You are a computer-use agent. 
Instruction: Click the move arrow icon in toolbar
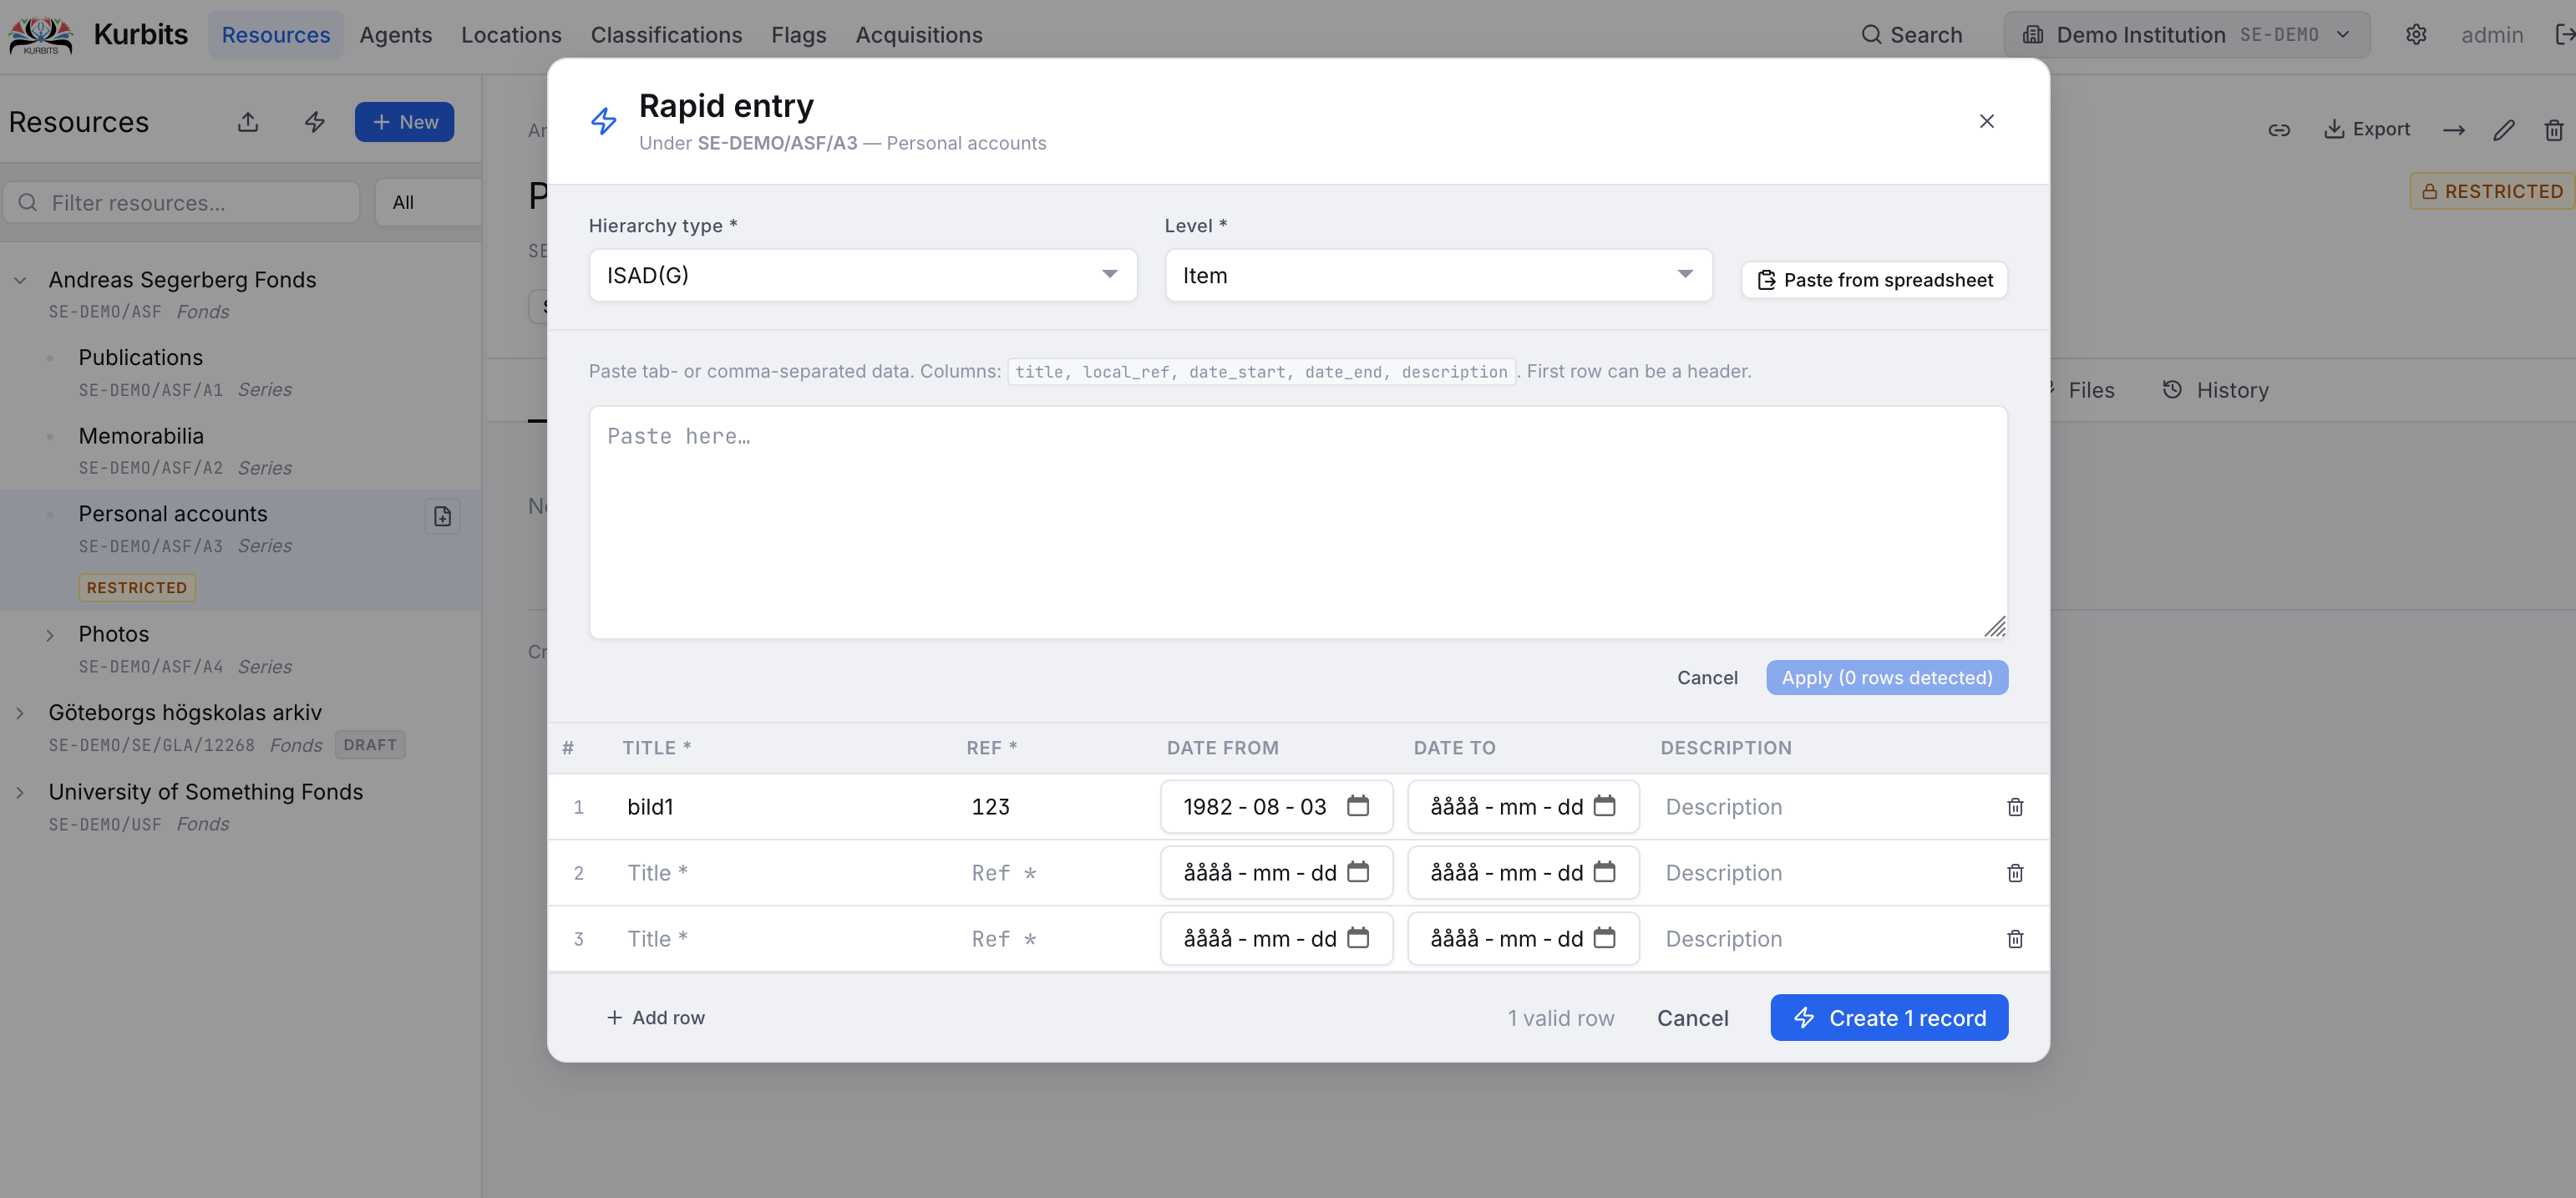point(2454,129)
